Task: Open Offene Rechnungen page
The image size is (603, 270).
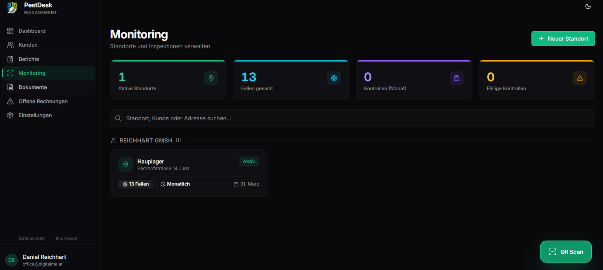Action: tap(43, 101)
